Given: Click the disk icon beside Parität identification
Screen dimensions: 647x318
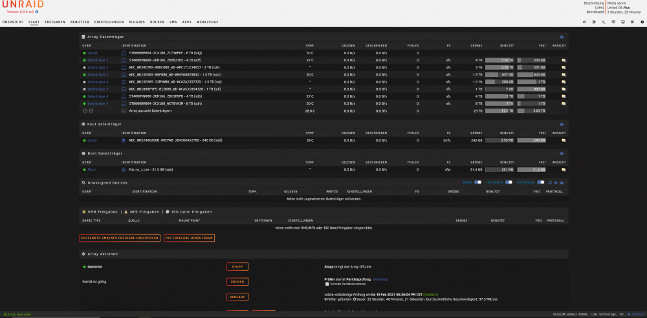Looking at the screenshot, I should coord(124,53).
